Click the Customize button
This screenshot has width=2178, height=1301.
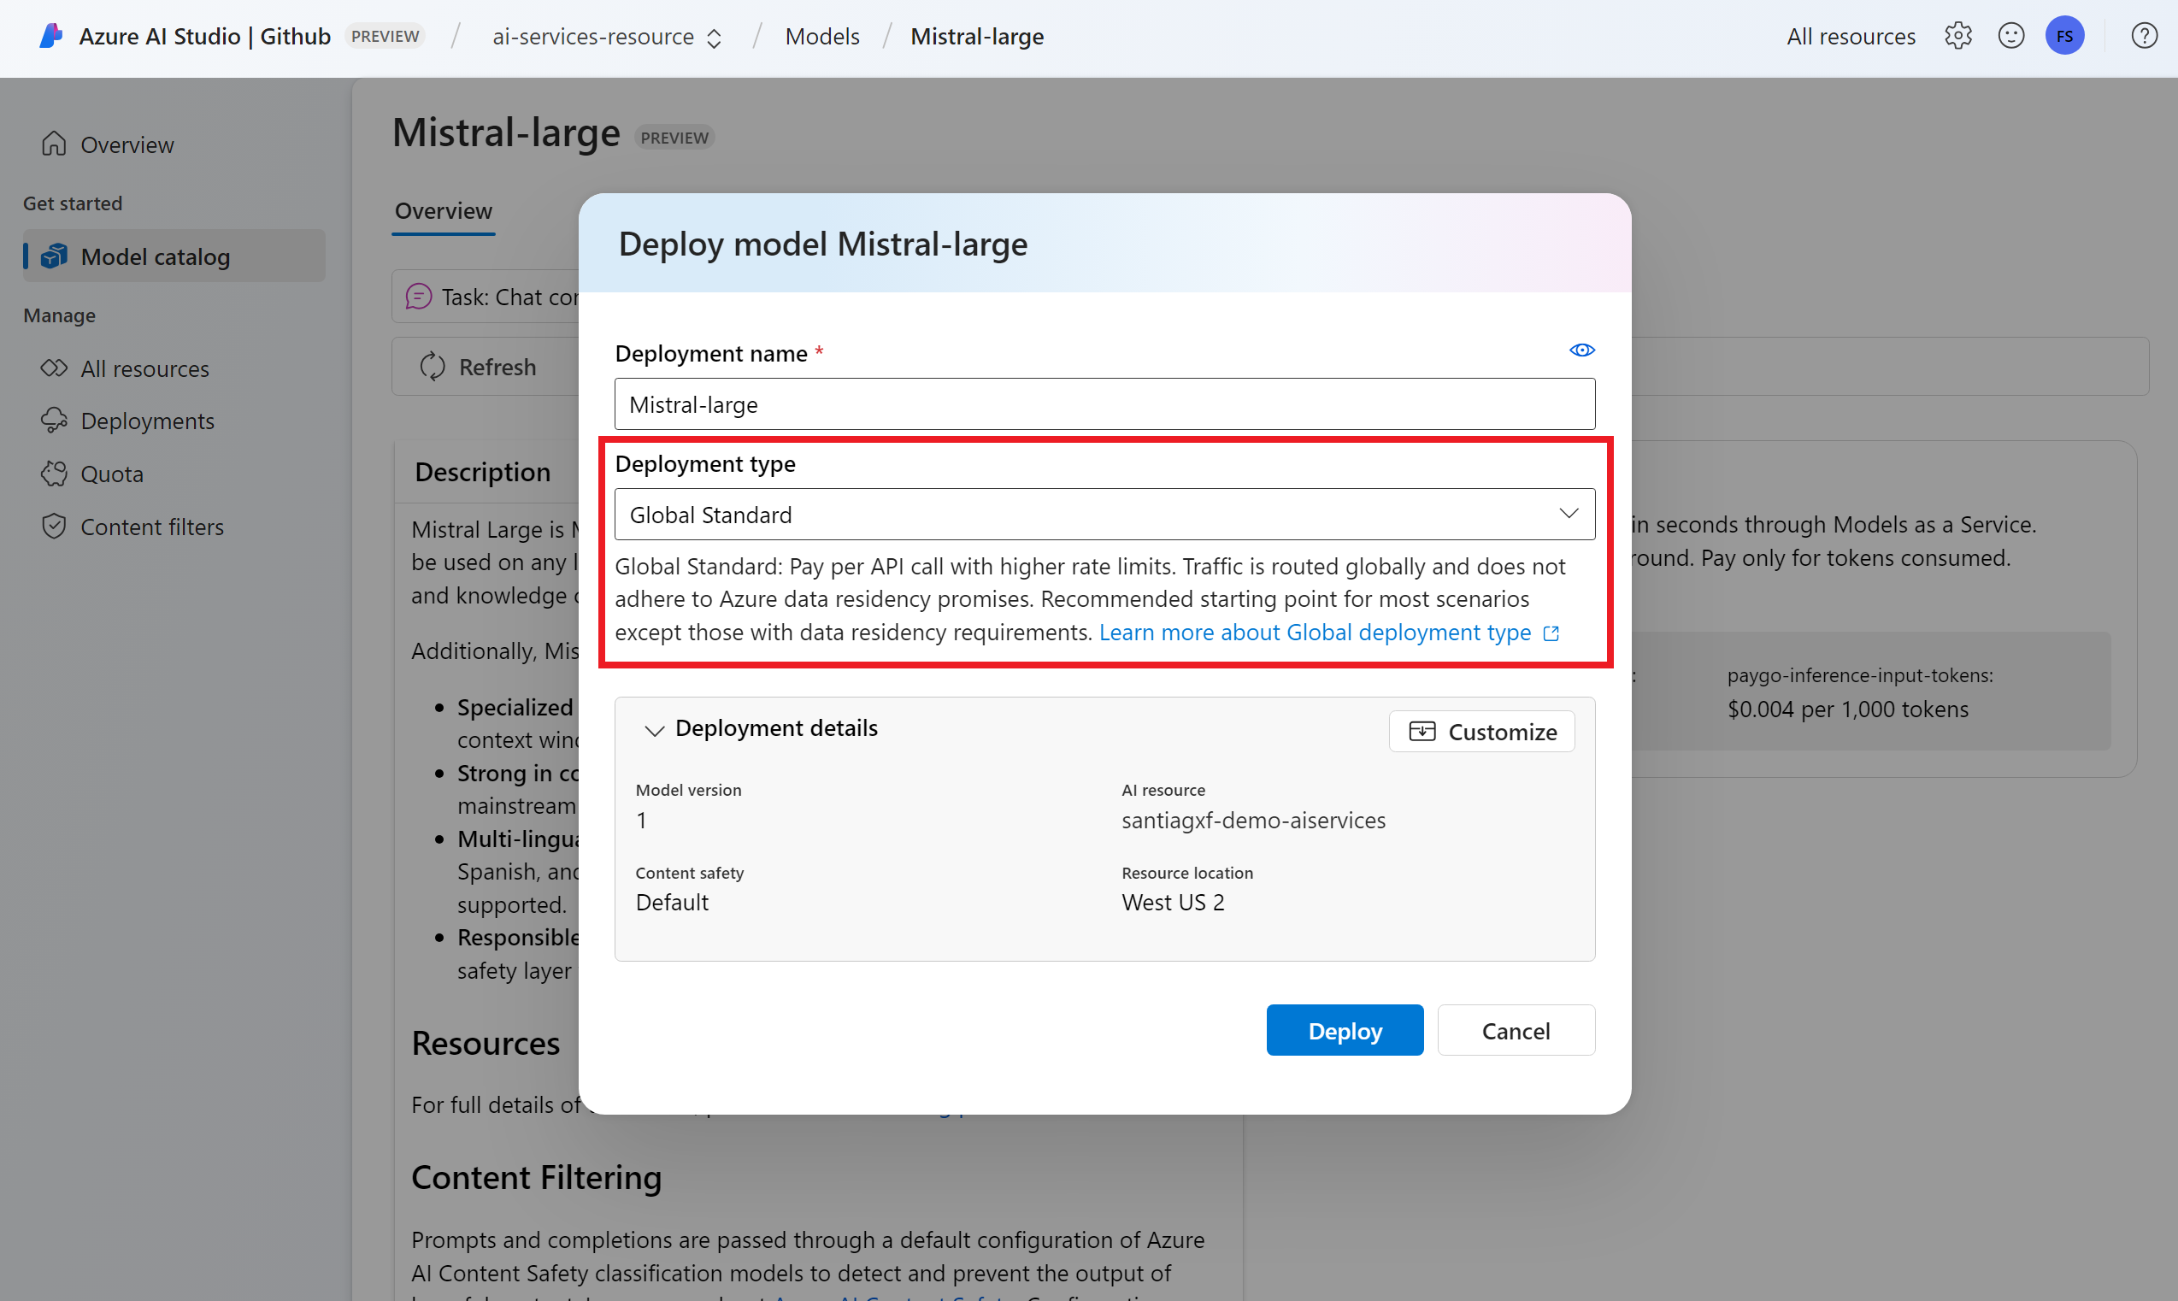1481,731
